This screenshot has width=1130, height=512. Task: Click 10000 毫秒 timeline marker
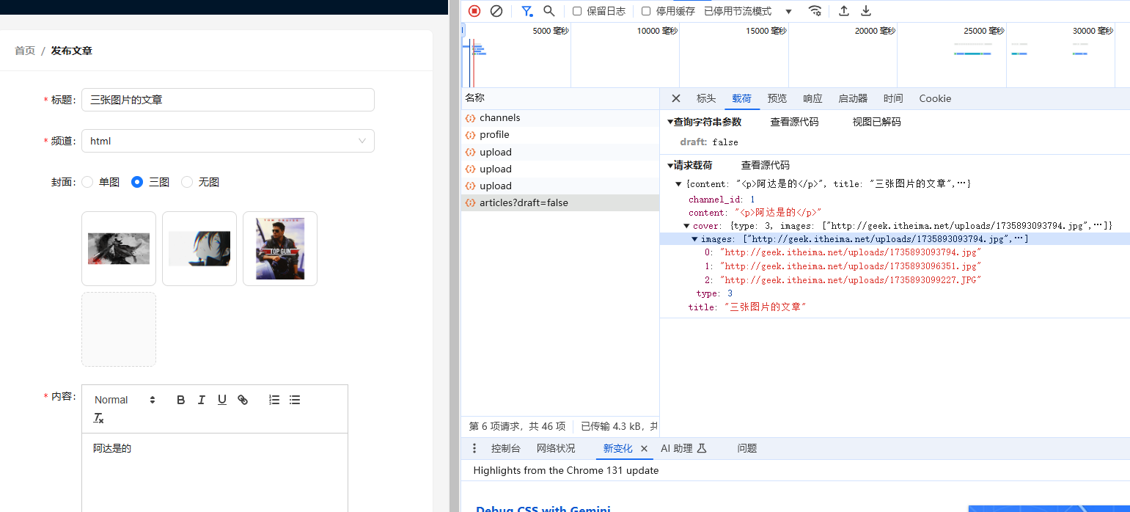point(658,31)
